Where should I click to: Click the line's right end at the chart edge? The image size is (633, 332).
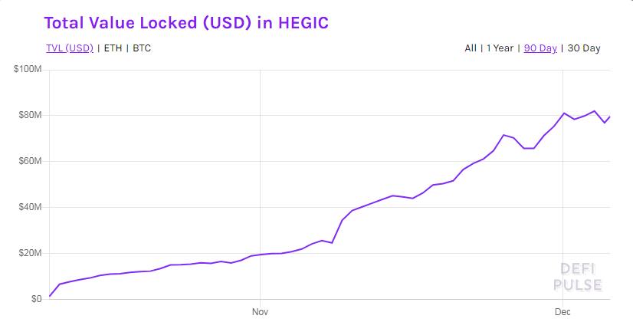tap(609, 117)
